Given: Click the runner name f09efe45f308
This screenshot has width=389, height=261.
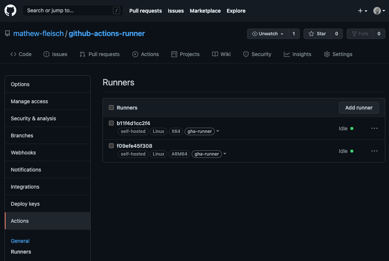Looking at the screenshot, I should tap(134, 146).
